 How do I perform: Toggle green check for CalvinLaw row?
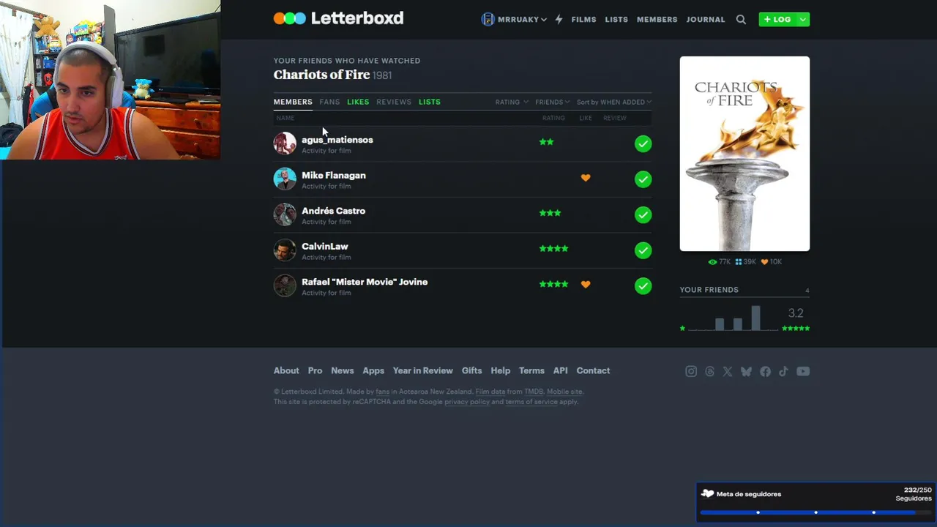[643, 250]
